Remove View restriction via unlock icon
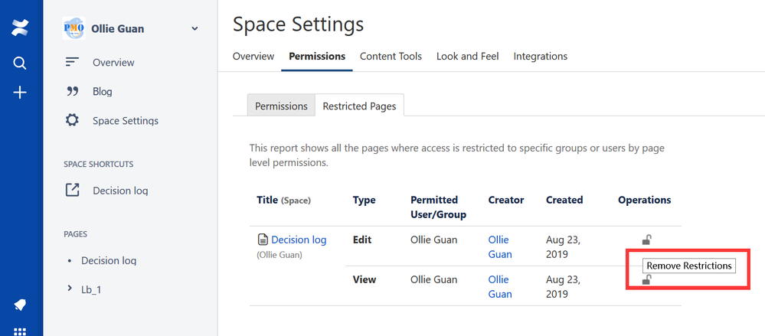The width and height of the screenshot is (765, 336). point(646,280)
